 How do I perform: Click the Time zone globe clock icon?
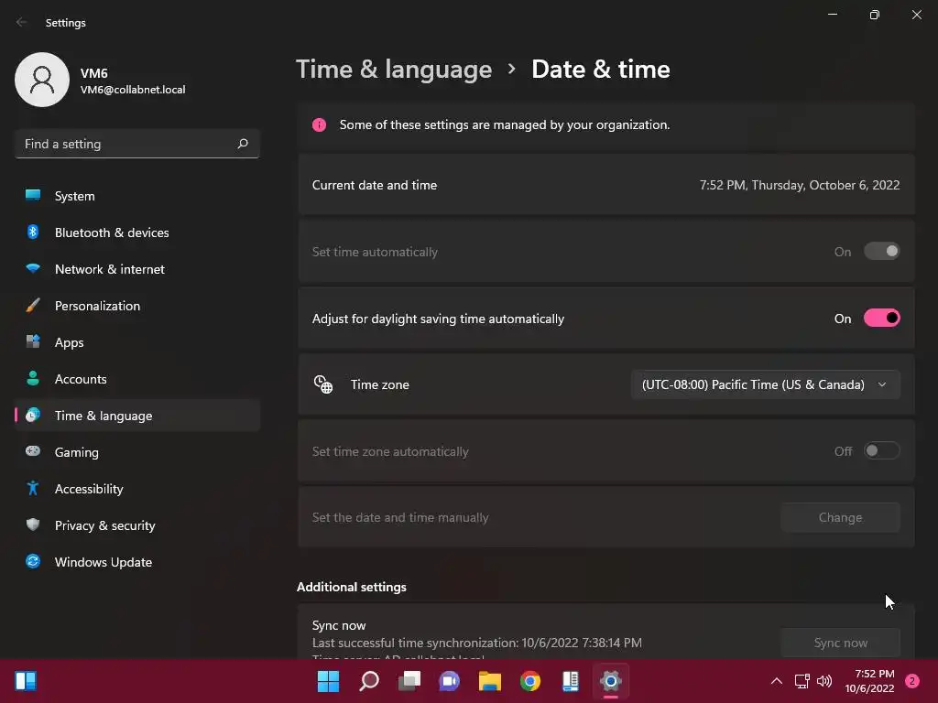click(323, 384)
